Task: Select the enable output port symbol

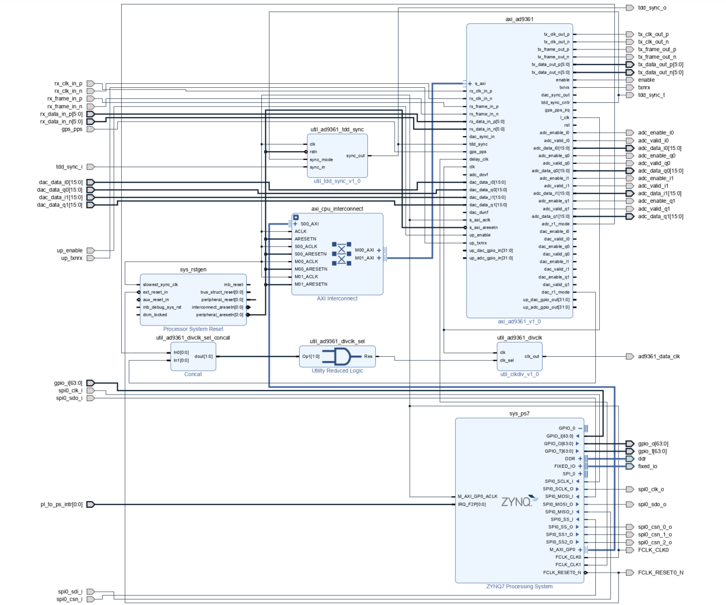Action: [630, 80]
